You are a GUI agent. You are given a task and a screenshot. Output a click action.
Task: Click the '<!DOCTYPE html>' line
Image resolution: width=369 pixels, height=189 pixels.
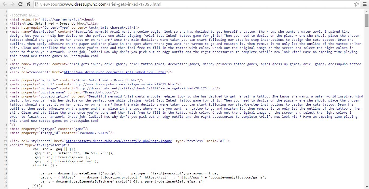click(24, 15)
